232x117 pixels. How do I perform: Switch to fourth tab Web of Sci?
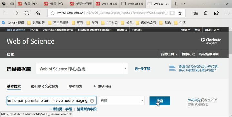coord(107,4)
